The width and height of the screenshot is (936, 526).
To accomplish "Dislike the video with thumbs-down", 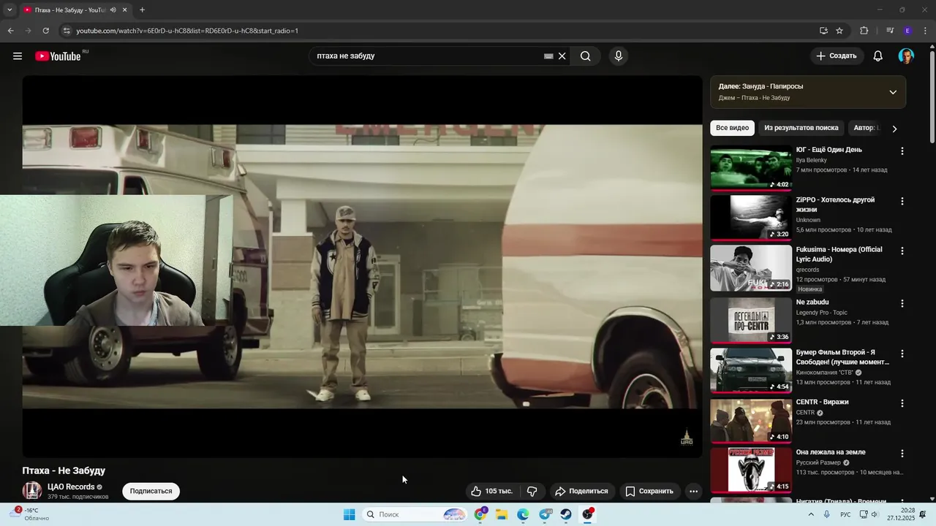I will click(x=532, y=492).
